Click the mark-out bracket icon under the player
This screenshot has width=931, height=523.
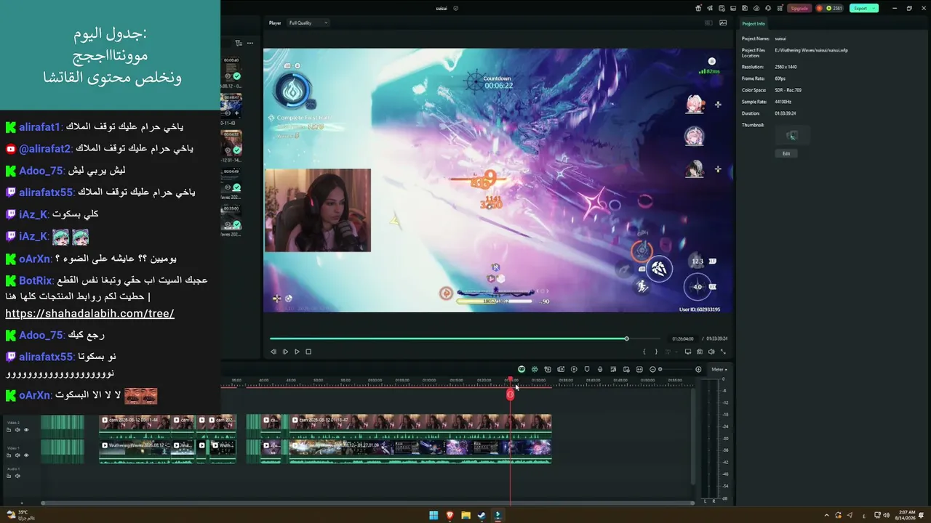656,352
